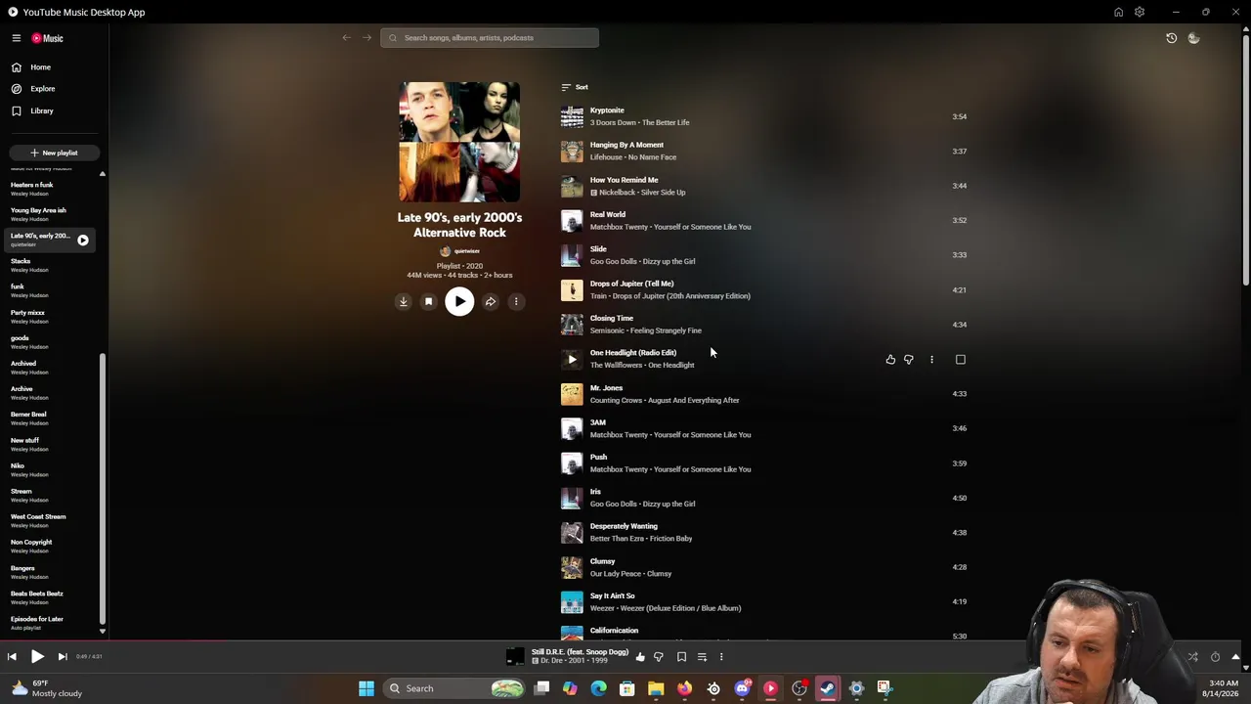Open the Better Than Ezra artist link
Image resolution: width=1251 pixels, height=704 pixels.
click(618, 539)
